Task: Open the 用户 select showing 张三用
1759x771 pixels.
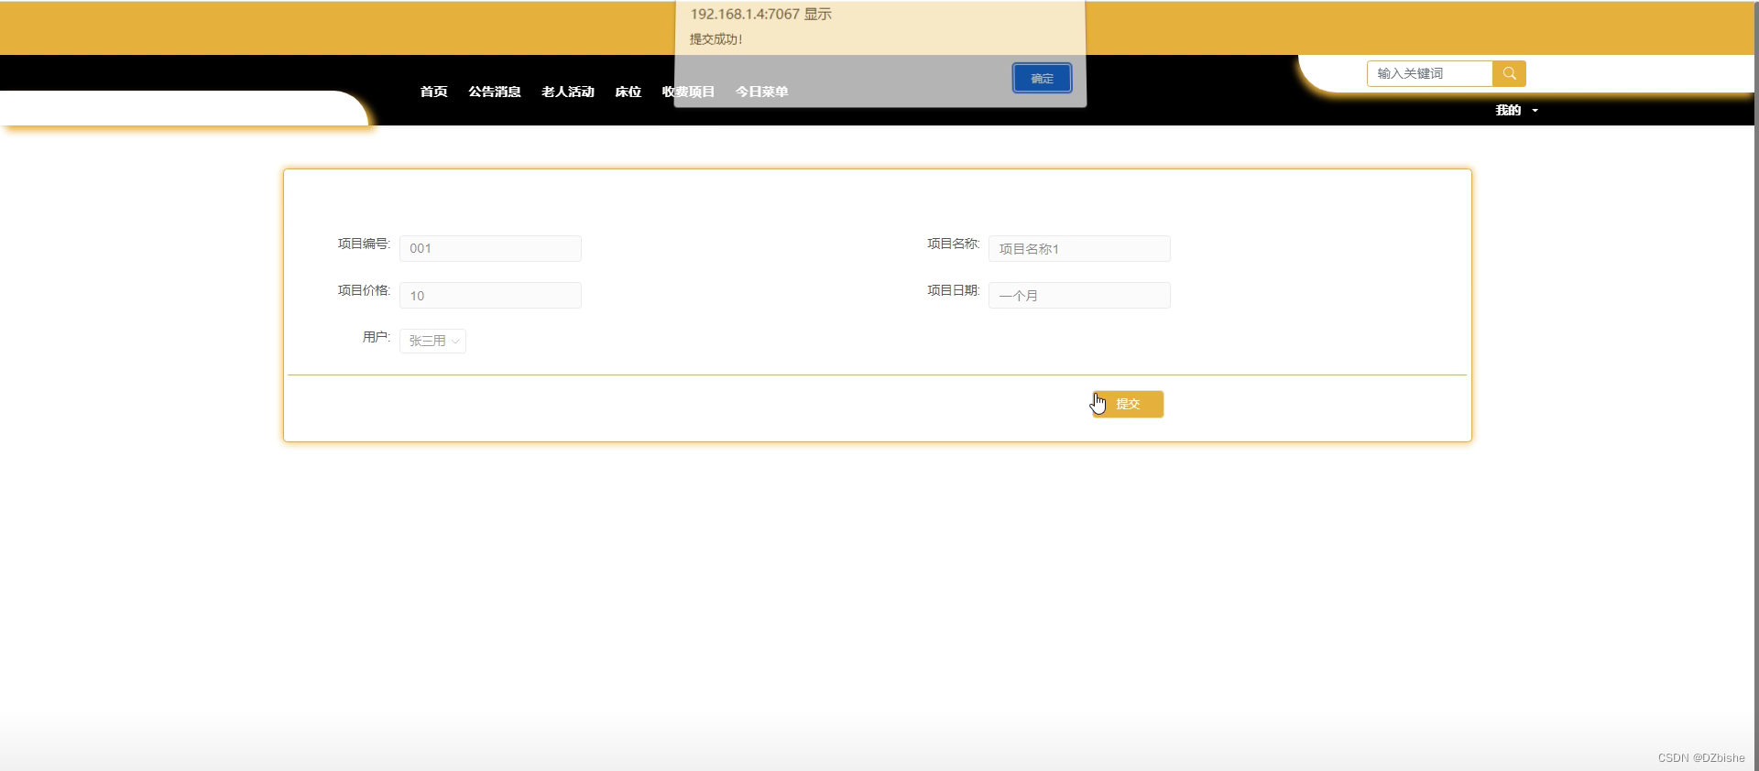Action: point(432,341)
